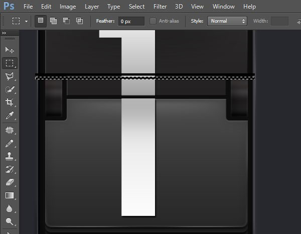This screenshot has height=234, width=301.
Task: Open the marquee tool preset picker arrow
Action: tap(26, 21)
